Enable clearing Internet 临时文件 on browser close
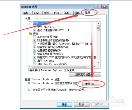 (34, 44)
